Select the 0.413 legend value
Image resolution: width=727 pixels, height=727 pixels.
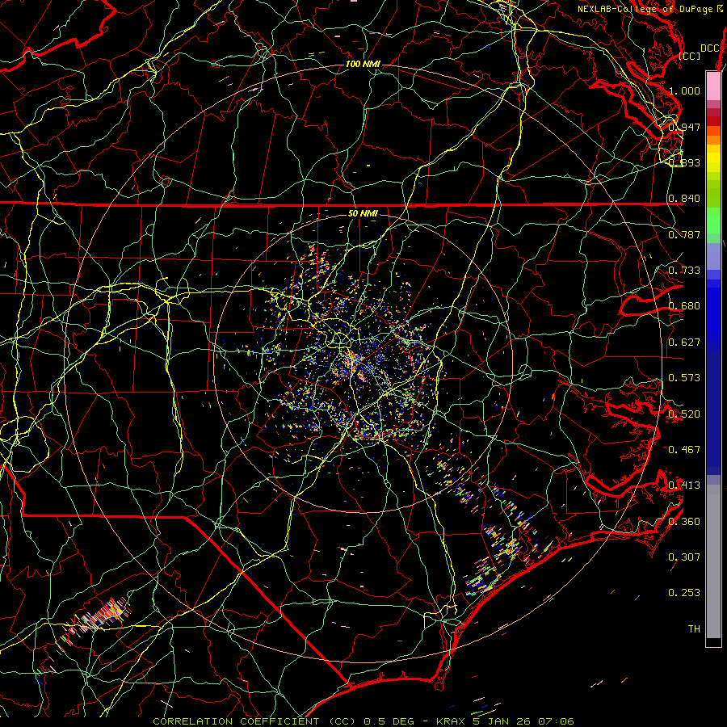684,485
